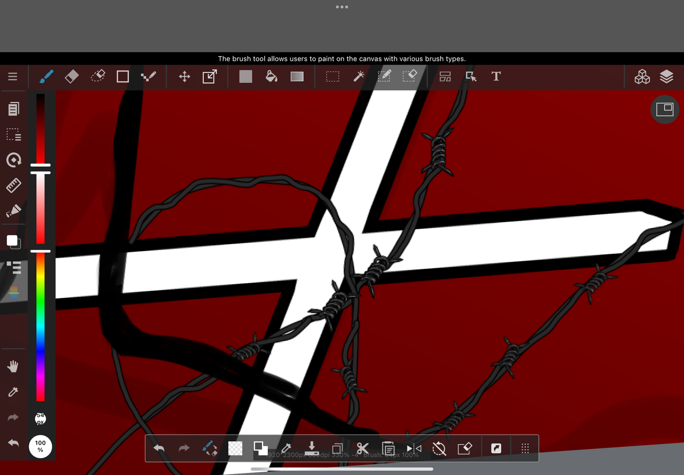
Task: Select the Brush tool
Action: 46,76
